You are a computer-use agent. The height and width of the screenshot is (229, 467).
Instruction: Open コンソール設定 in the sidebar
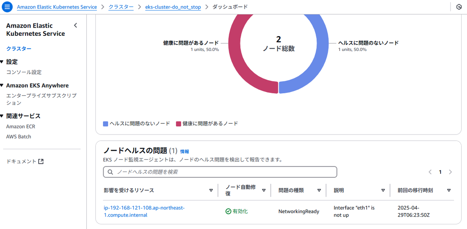pyautogui.click(x=24, y=72)
